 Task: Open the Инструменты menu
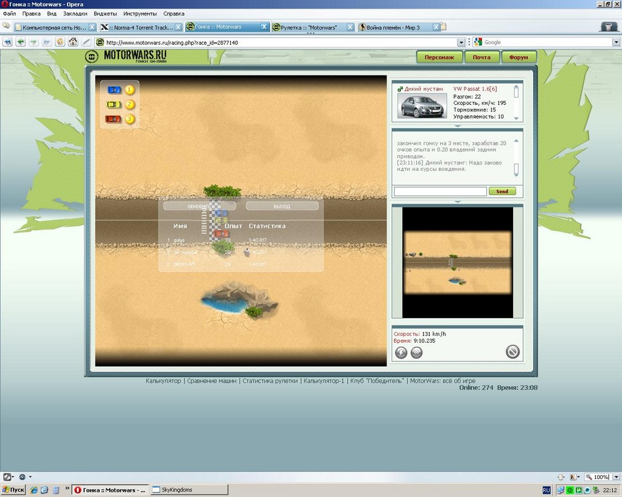tap(140, 13)
